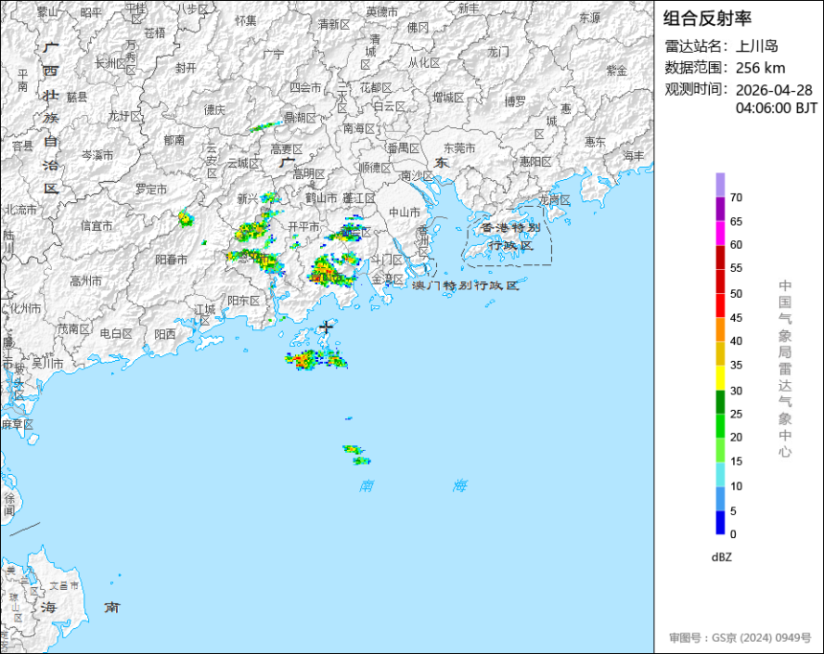The width and height of the screenshot is (824, 654).
Task: Click the orange 40-45 legend swatch
Action: point(720,329)
